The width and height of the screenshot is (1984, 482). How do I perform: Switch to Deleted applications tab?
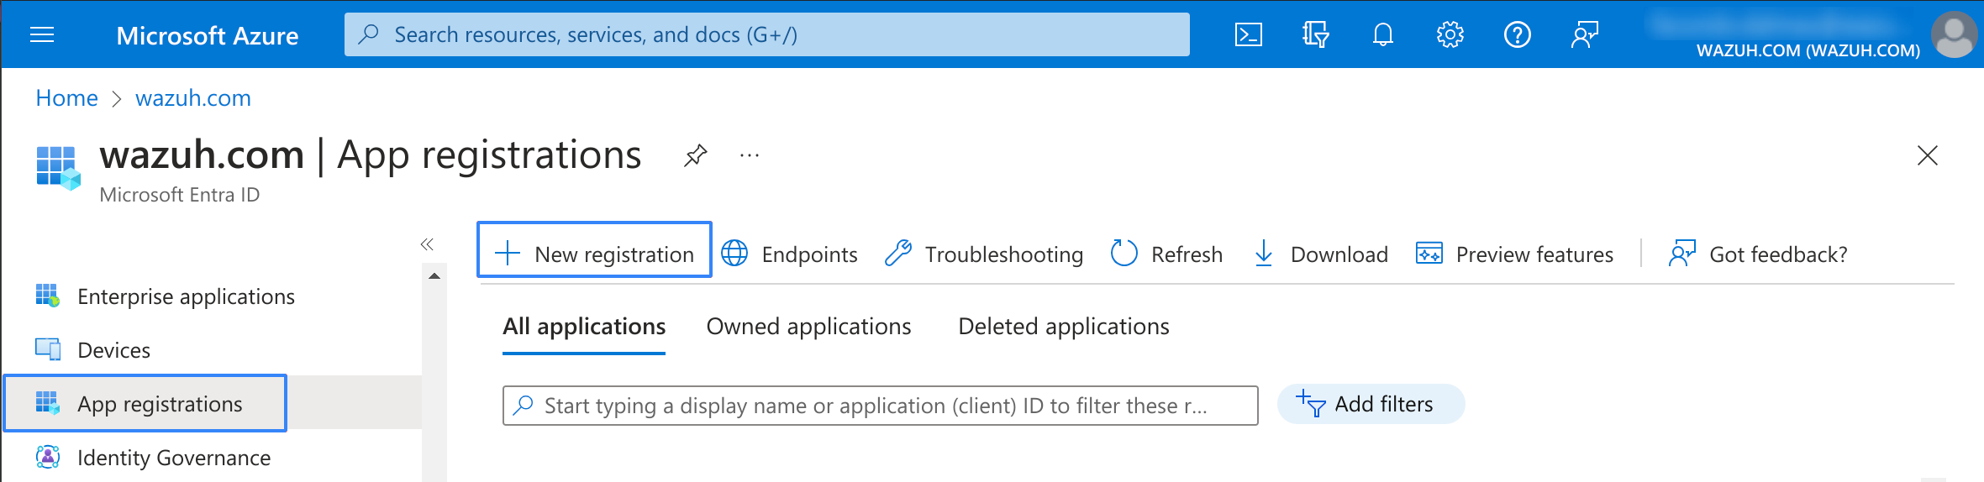[1064, 327]
